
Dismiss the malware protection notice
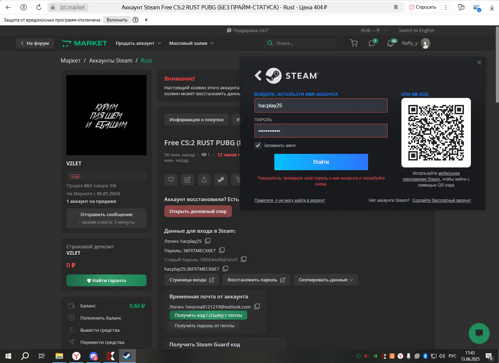pyautogui.click(x=146, y=20)
